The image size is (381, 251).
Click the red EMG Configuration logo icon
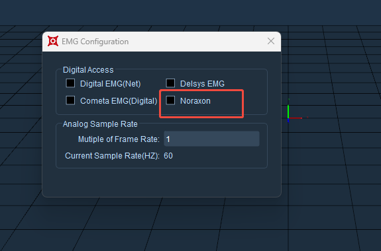[53, 41]
